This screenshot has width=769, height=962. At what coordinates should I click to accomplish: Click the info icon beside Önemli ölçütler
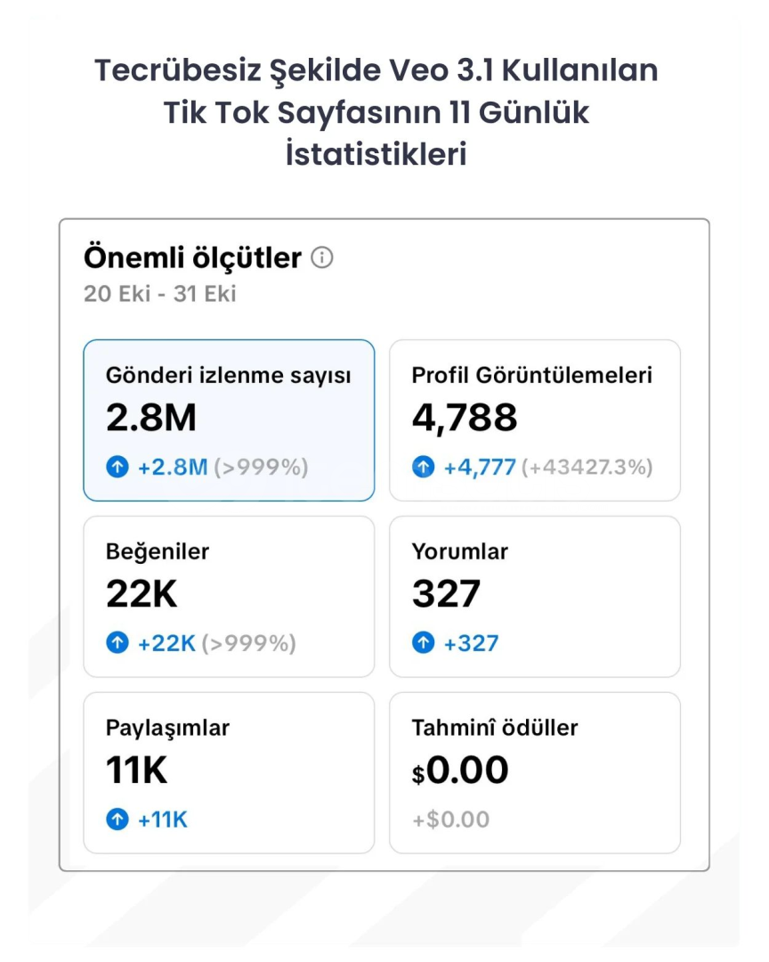click(x=322, y=258)
